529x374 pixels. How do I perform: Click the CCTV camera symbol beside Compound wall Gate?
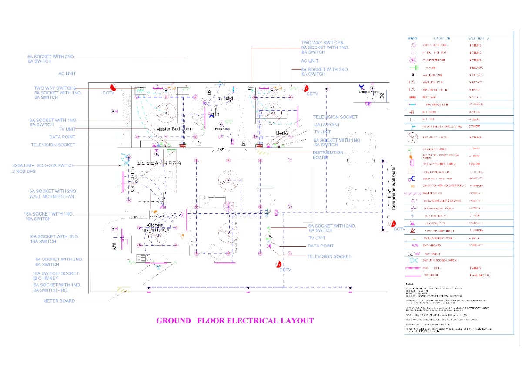[393, 224]
